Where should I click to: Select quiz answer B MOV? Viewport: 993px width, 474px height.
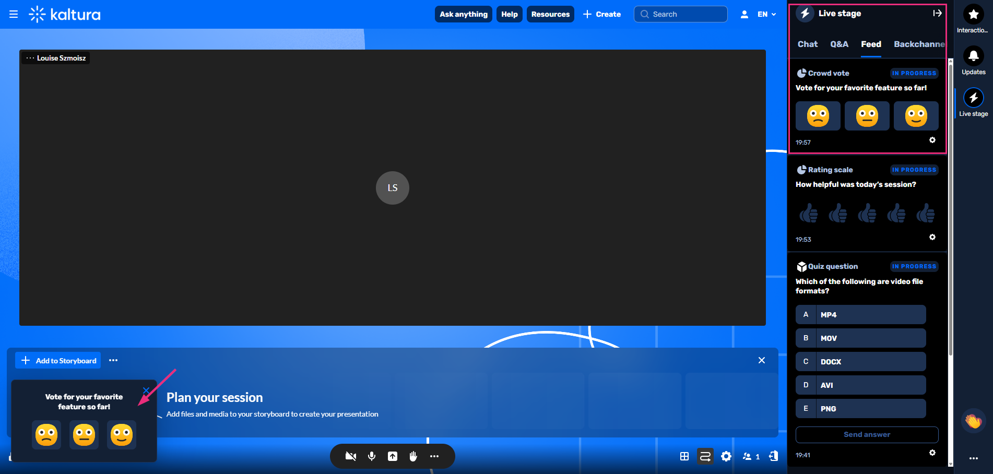click(861, 338)
